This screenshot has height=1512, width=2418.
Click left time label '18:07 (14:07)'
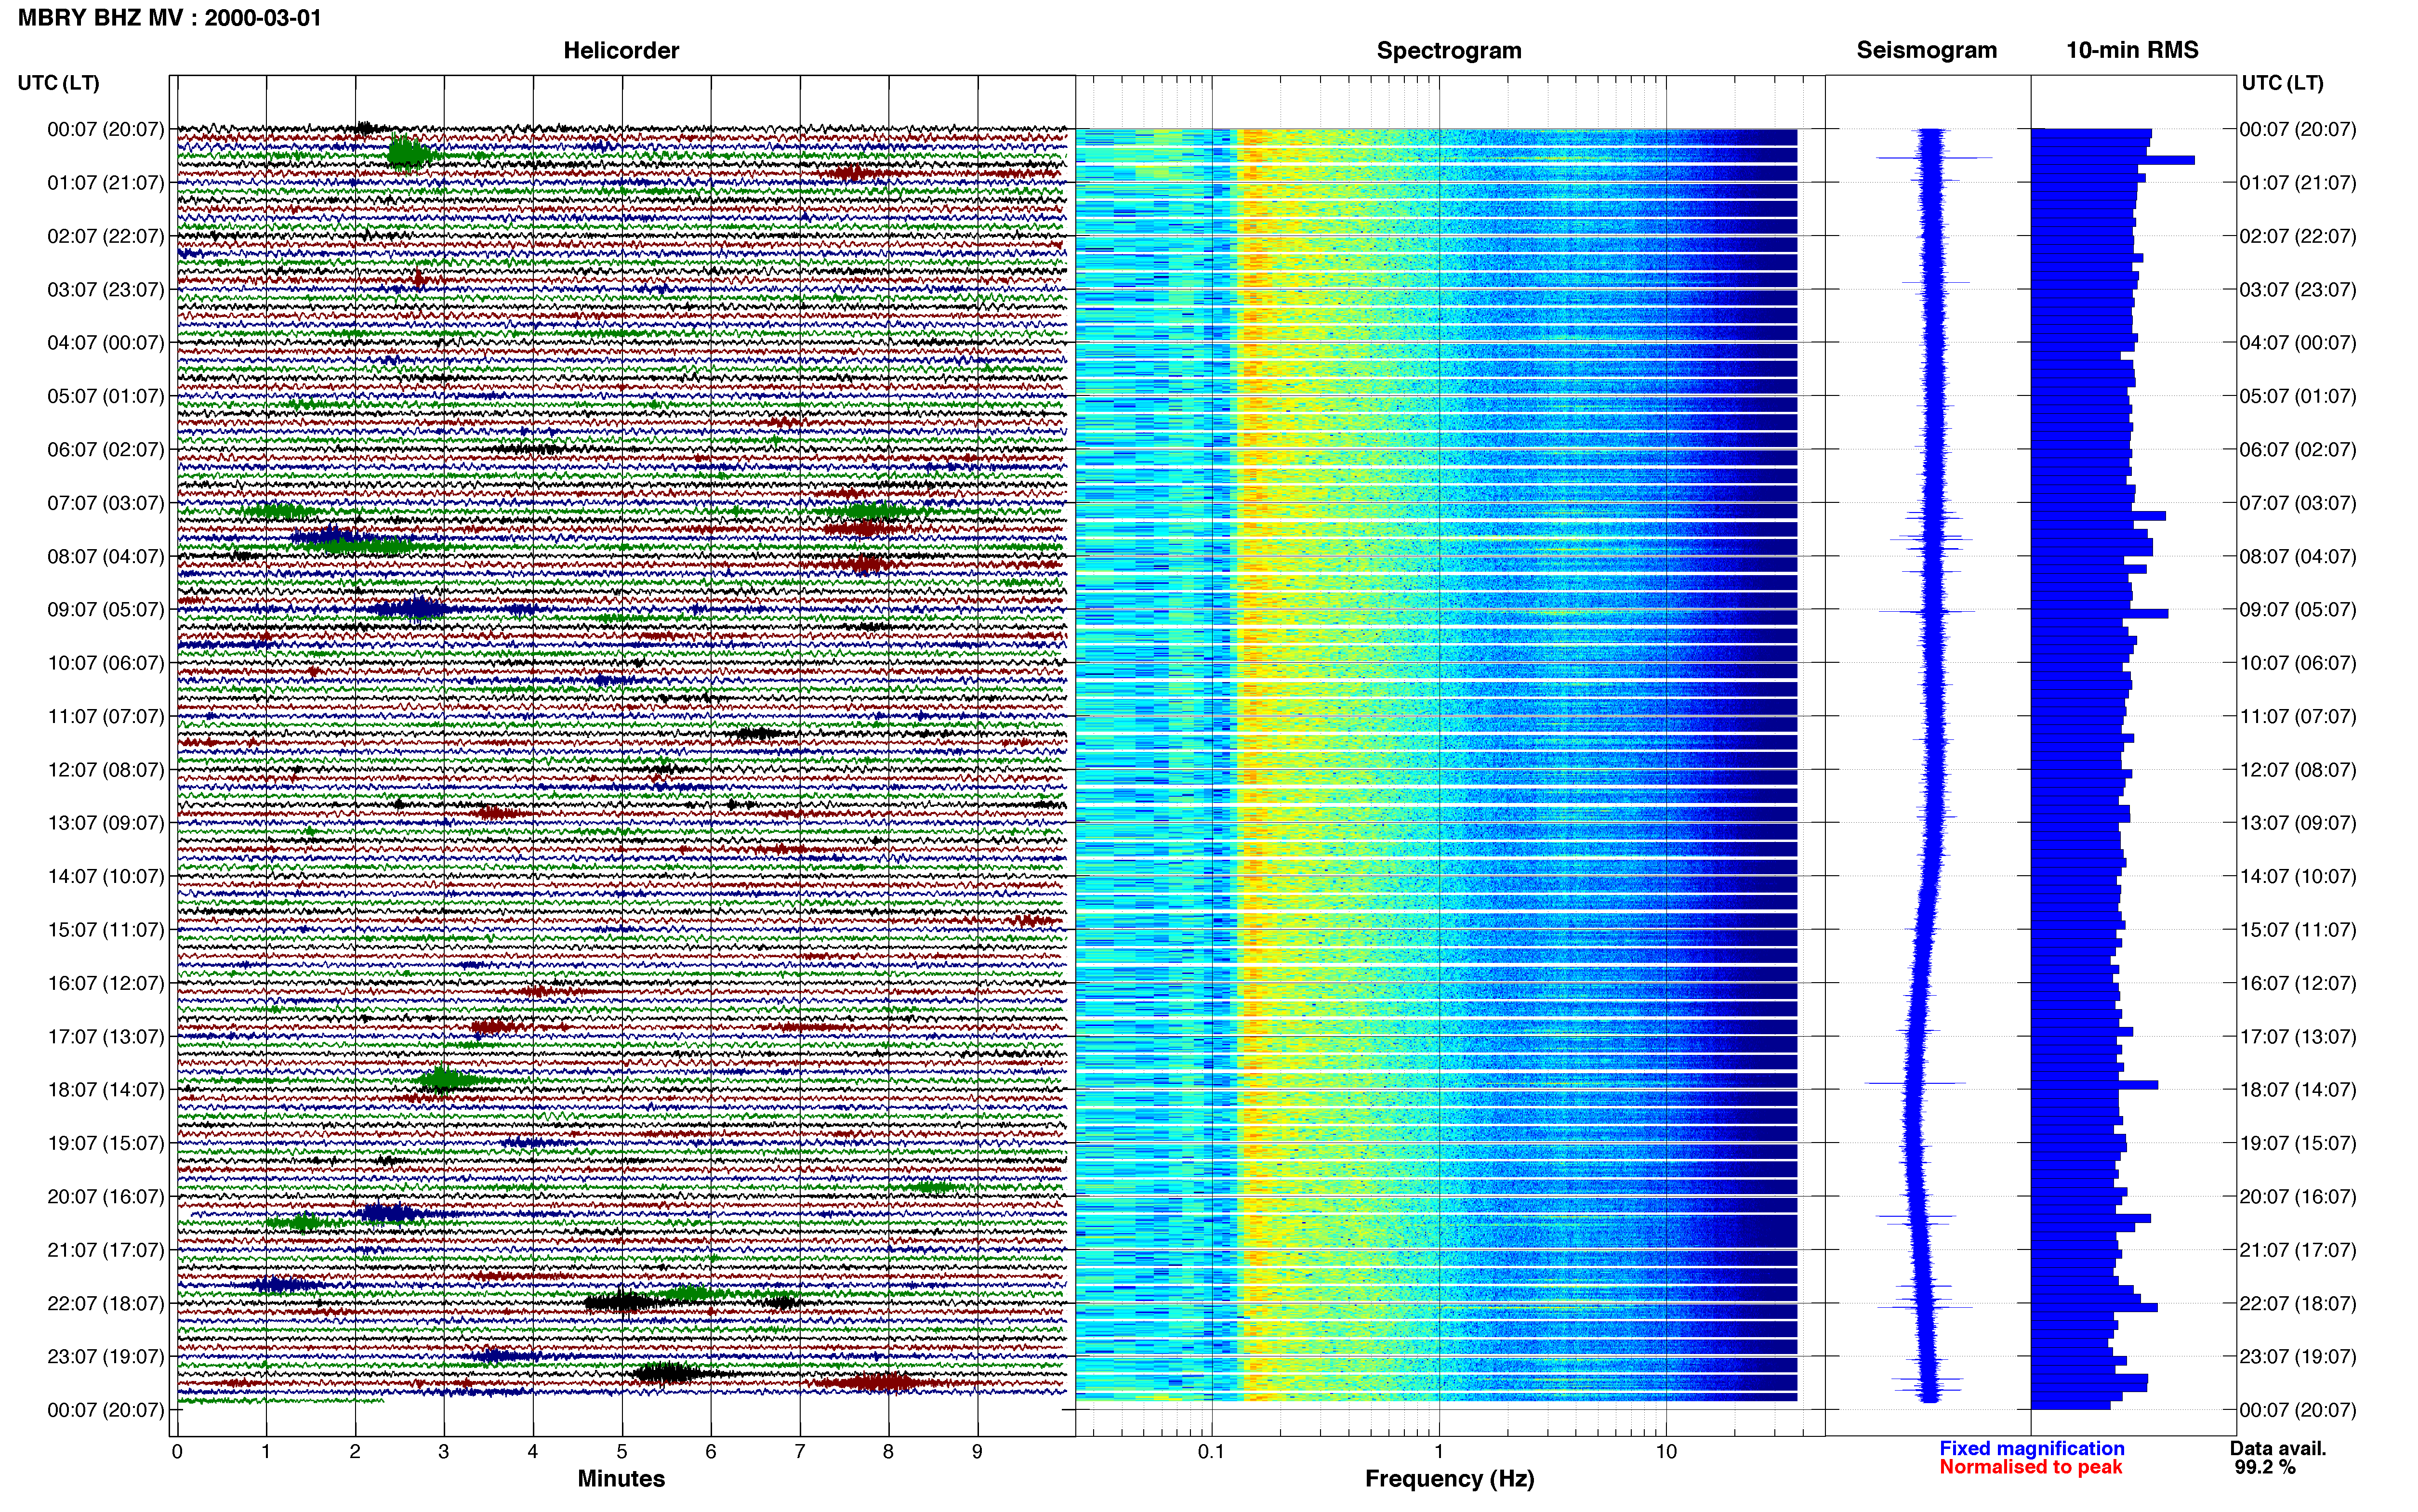click(x=106, y=1090)
